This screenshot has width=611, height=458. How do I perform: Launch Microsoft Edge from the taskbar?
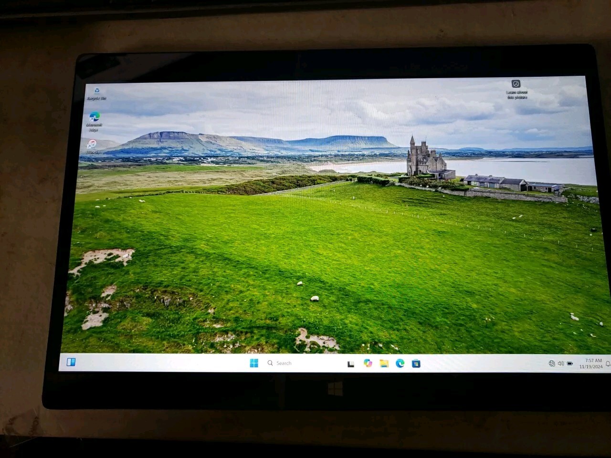[x=400, y=364]
